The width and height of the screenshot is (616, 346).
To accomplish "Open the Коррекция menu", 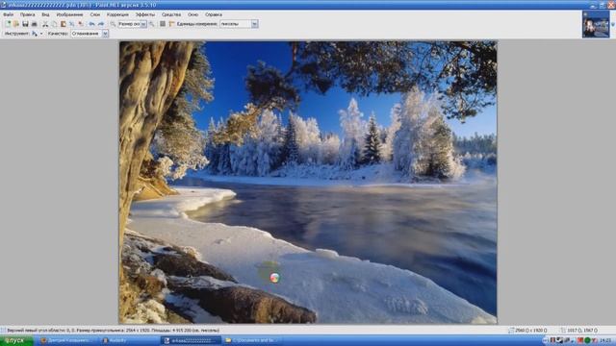I will pyautogui.click(x=117, y=14).
